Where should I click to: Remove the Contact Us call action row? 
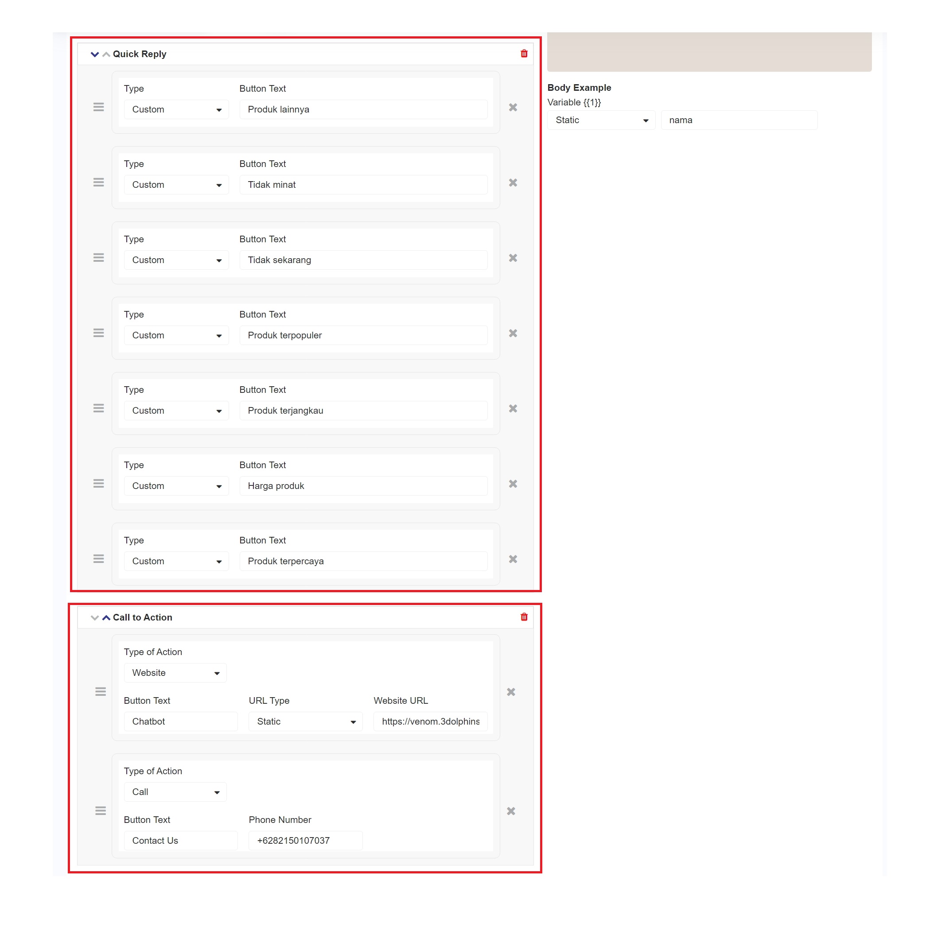(x=511, y=811)
